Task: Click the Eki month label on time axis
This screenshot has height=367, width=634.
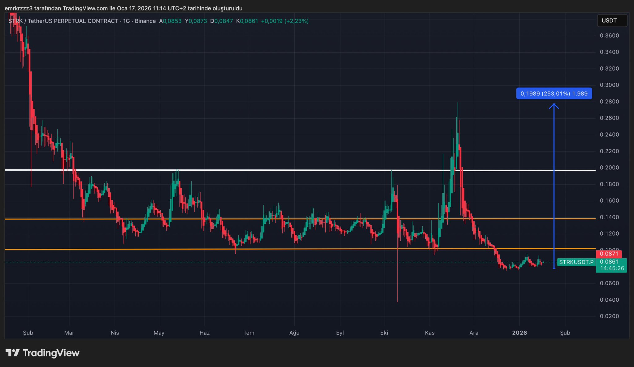Action: pos(384,333)
